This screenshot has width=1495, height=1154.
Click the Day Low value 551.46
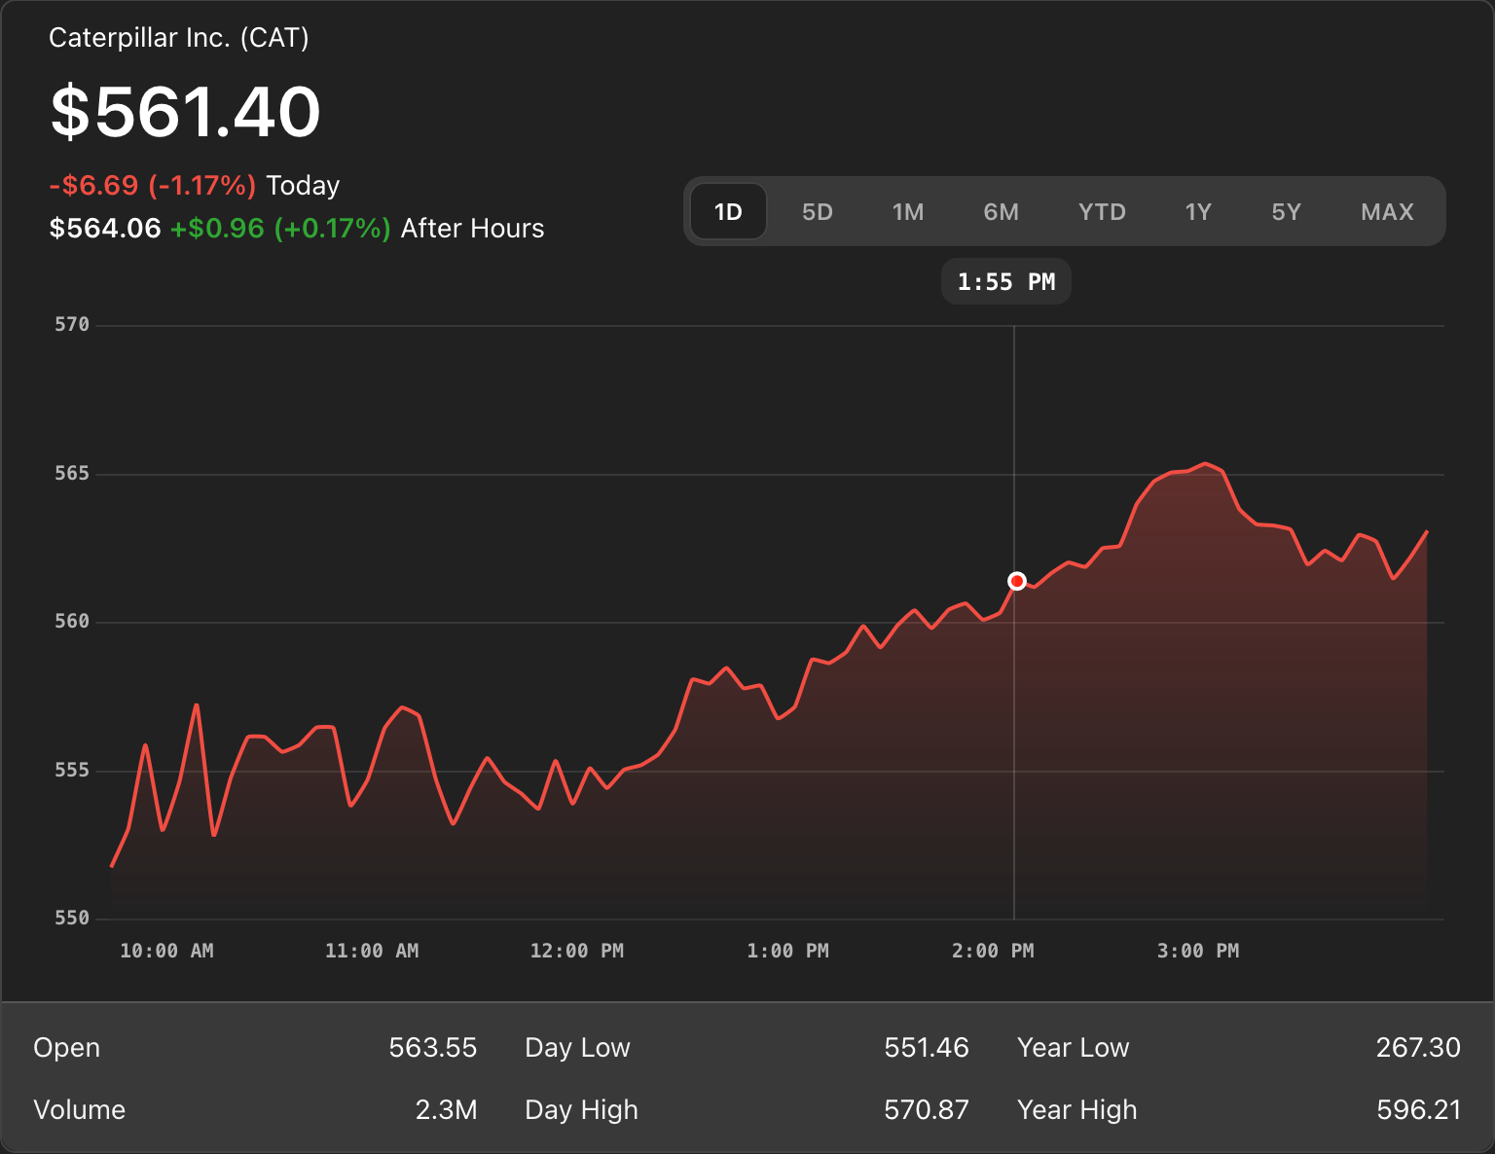(x=927, y=1048)
